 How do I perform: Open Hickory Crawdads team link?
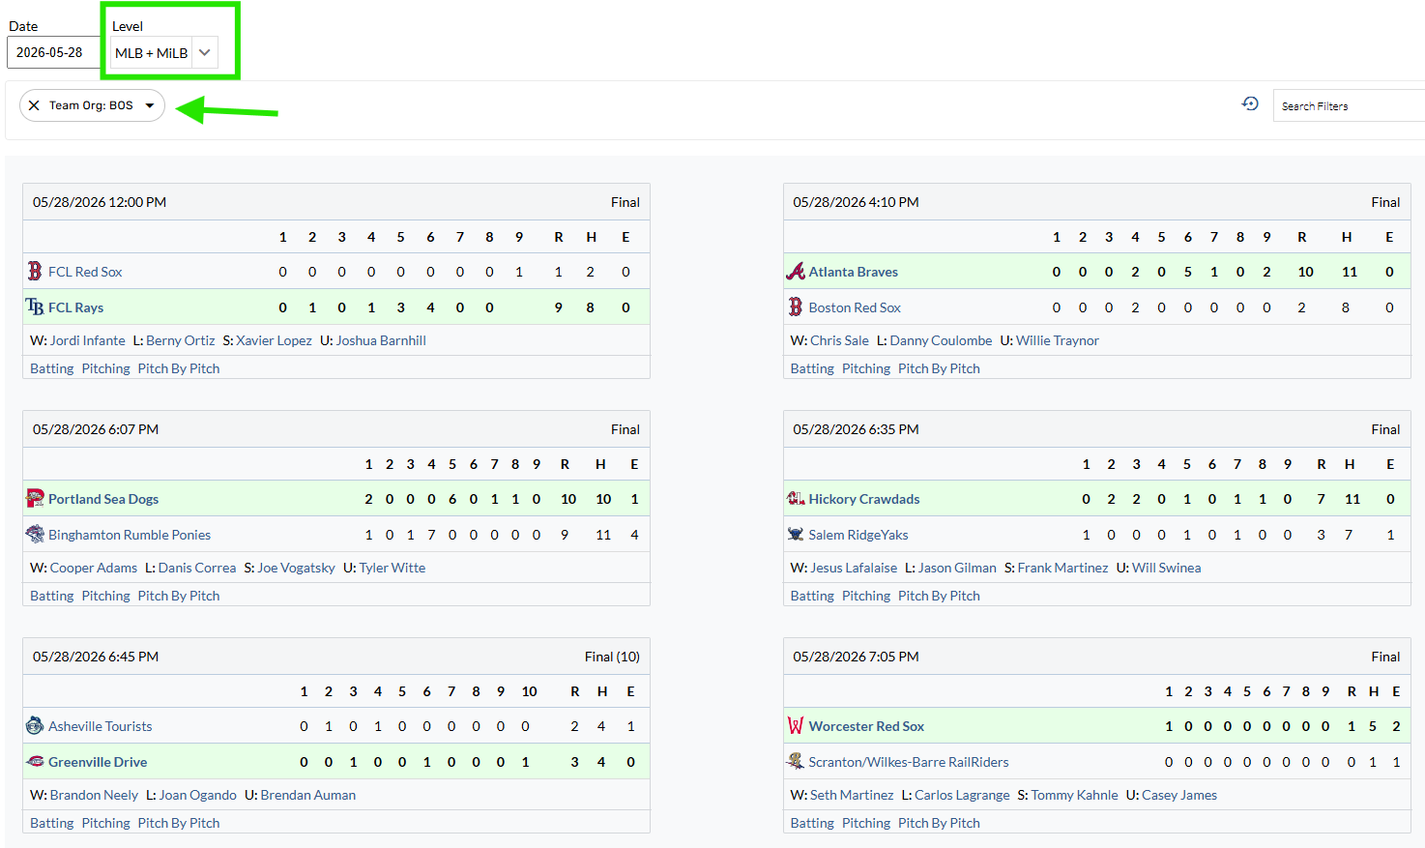coord(864,499)
